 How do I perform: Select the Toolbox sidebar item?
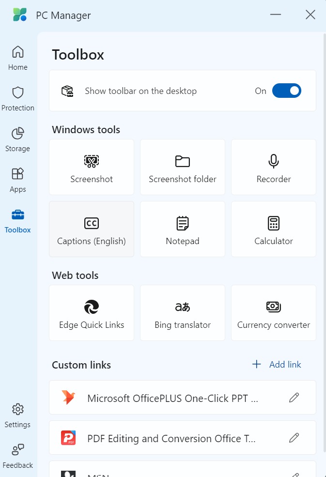[x=17, y=221]
